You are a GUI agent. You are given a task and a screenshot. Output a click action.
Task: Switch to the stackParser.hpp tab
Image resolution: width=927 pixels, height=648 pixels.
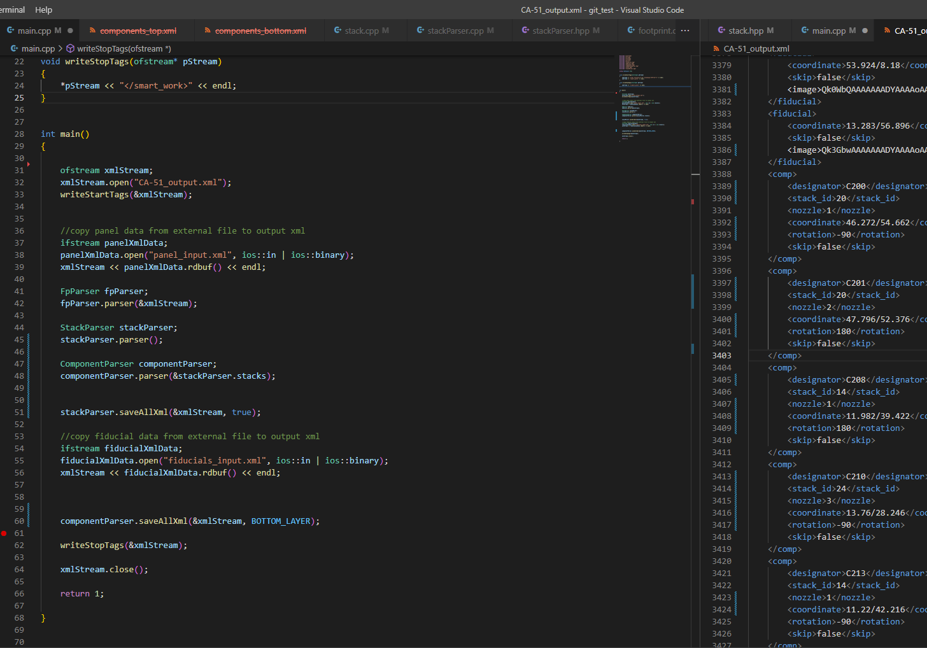[560, 31]
